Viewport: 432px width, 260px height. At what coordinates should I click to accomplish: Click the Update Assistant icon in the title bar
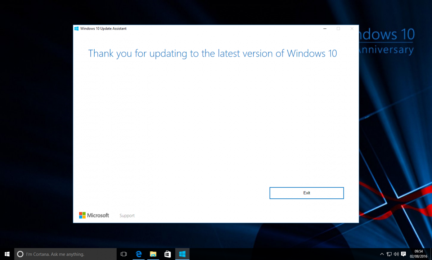[77, 28]
